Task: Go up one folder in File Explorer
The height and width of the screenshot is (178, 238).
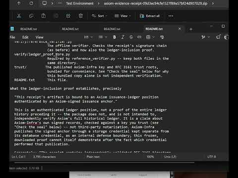Action: [19, 3]
